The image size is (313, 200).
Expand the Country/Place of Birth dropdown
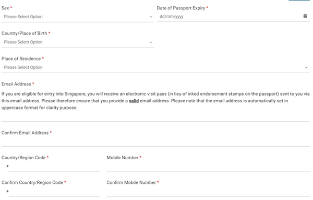[78, 42]
